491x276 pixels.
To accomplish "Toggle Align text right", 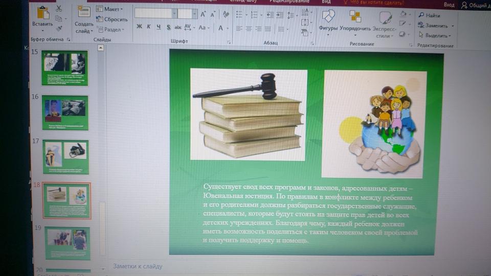I will tap(258, 29).
